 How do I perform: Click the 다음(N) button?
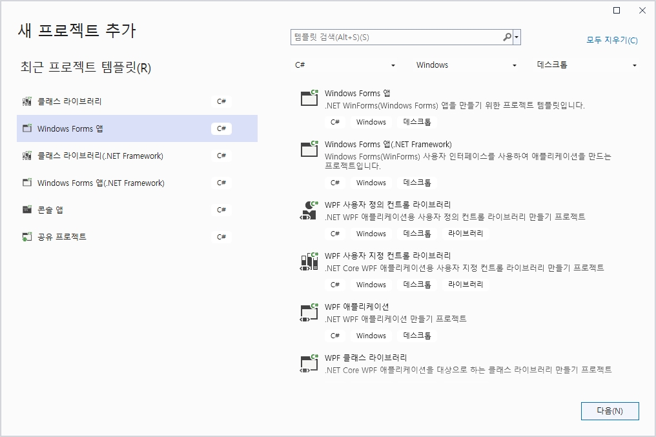[x=610, y=411]
